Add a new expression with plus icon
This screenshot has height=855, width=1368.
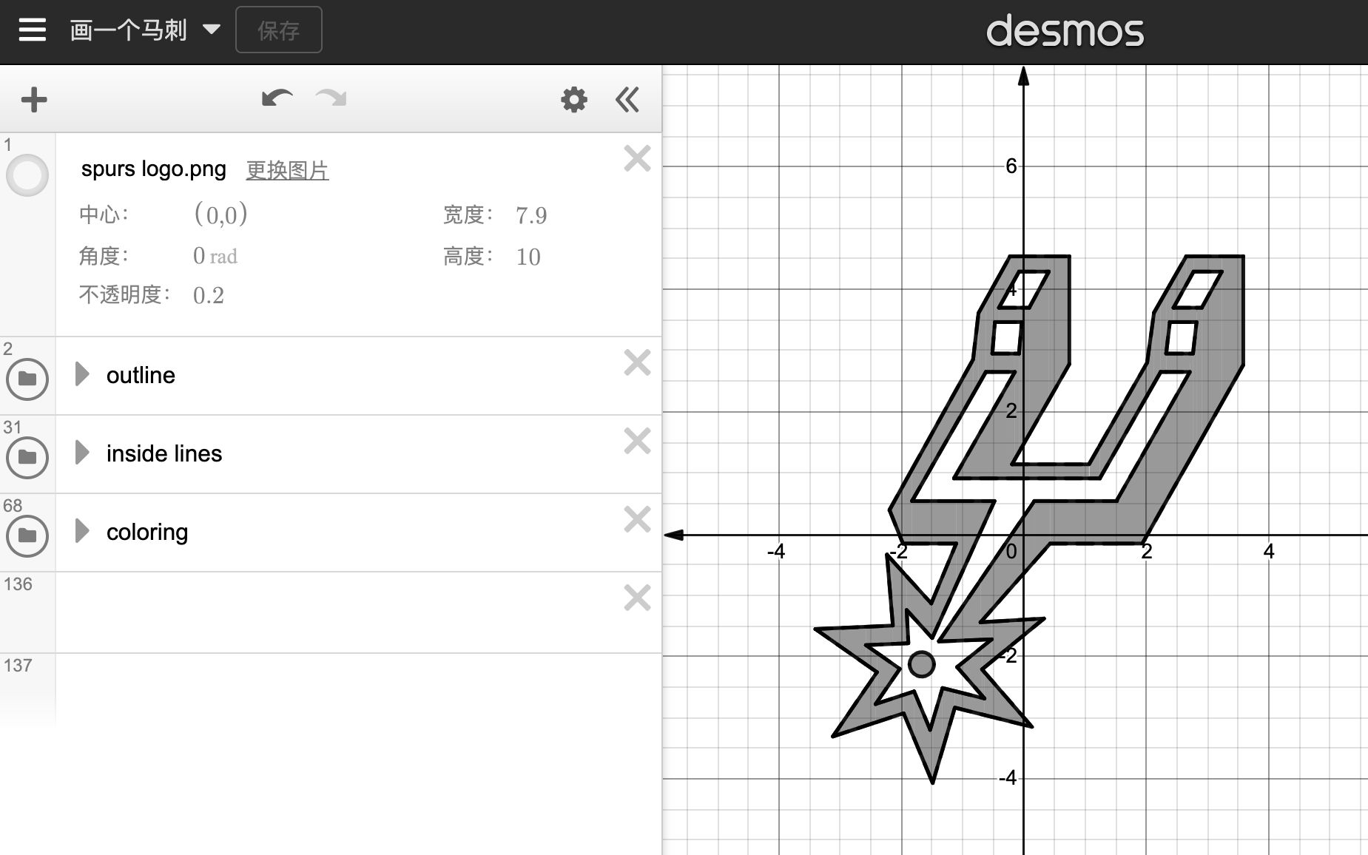34,100
